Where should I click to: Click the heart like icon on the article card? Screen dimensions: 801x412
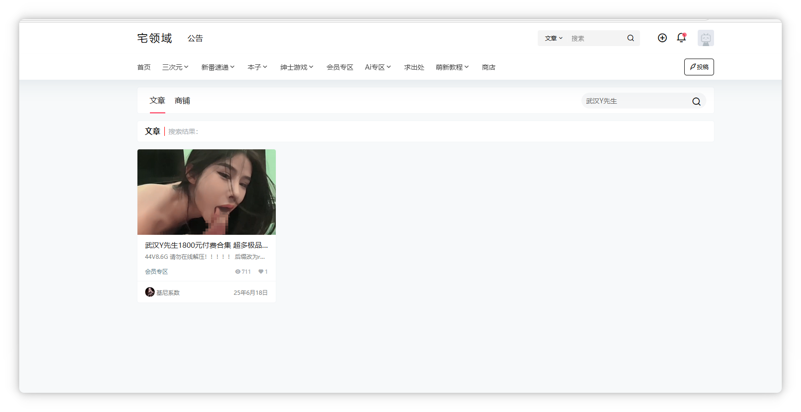click(x=260, y=272)
